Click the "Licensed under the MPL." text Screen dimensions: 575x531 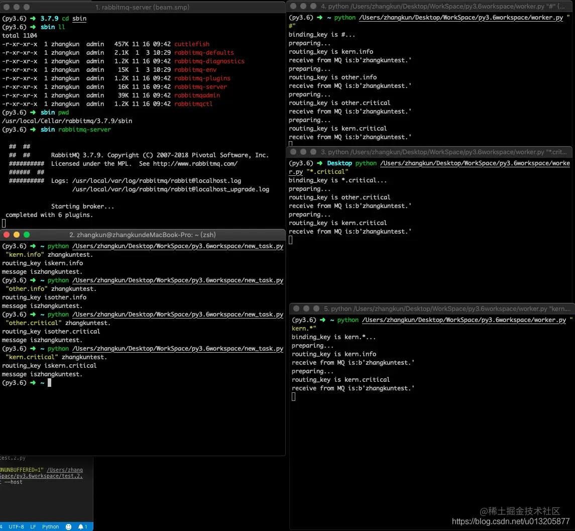pos(91,164)
